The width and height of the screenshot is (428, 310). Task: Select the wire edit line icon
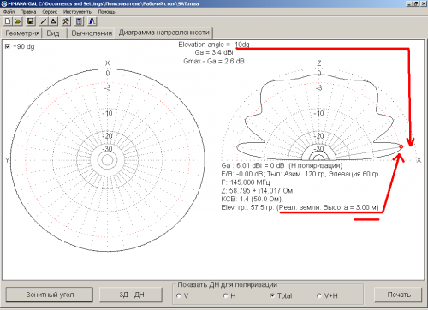pyautogui.click(x=44, y=21)
